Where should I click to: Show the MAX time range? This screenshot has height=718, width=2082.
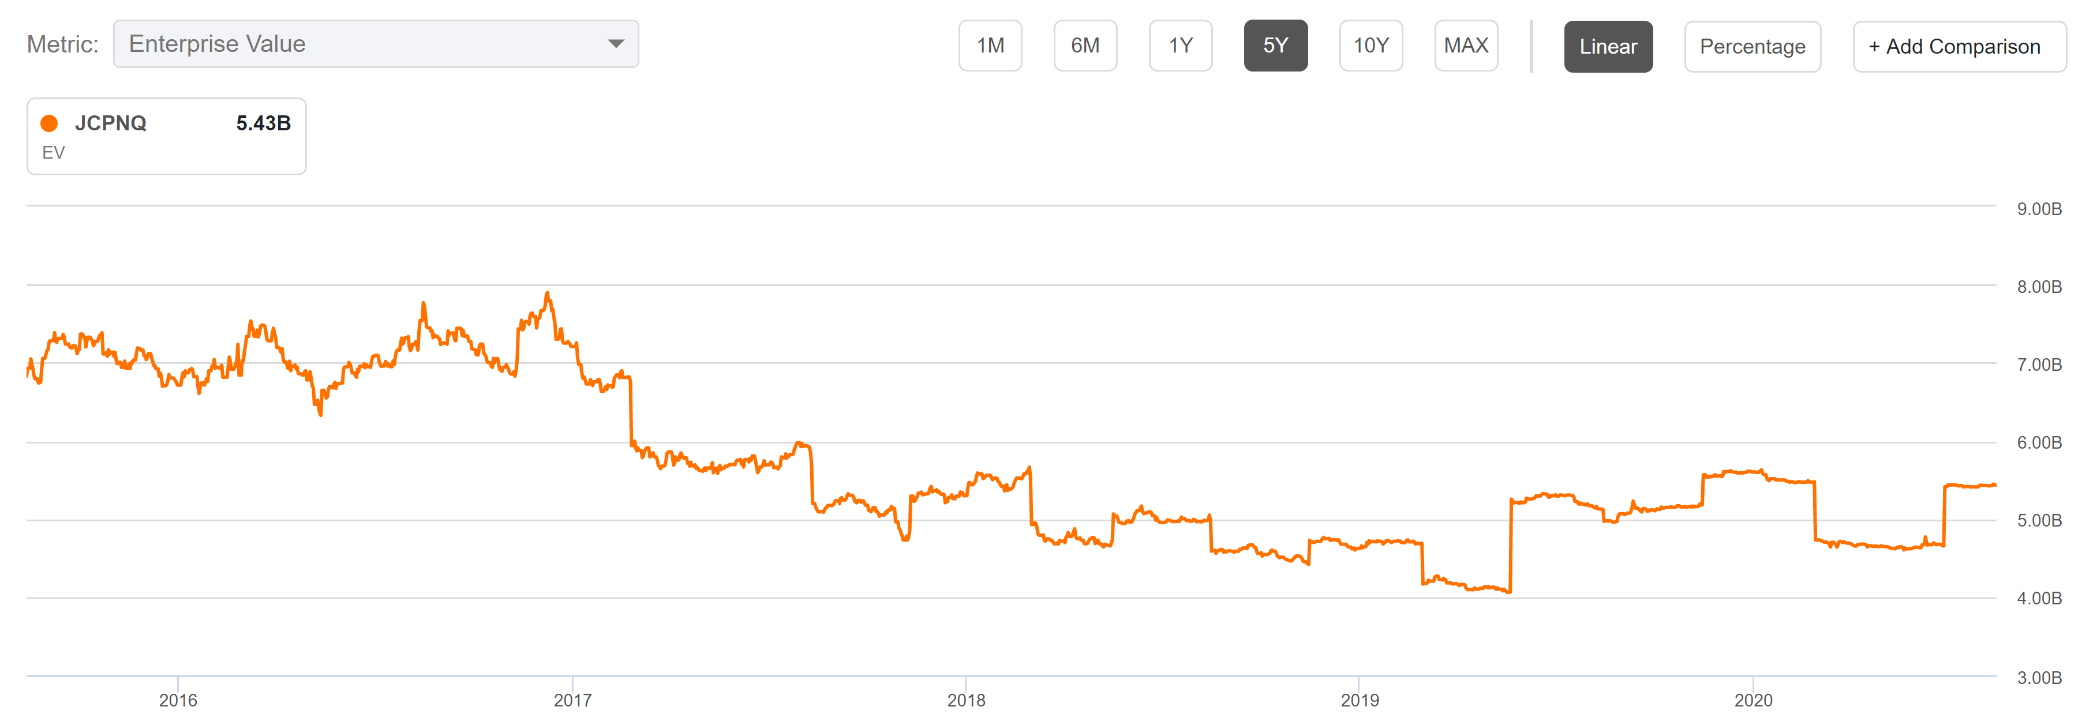coord(1466,45)
